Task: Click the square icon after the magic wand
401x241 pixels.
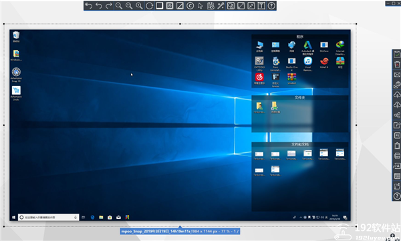Action: 231,5
